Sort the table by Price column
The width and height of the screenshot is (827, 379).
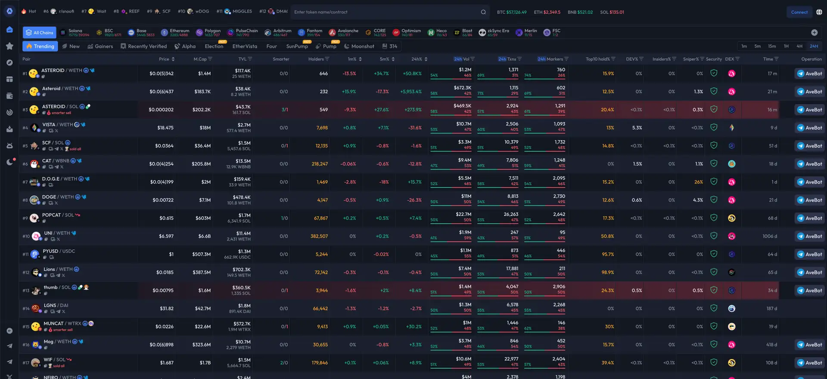click(x=173, y=59)
